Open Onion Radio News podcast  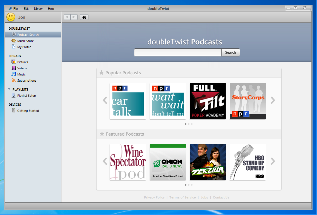pos(168,162)
